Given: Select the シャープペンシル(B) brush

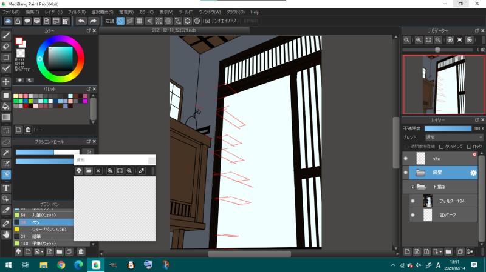Looking at the screenshot, I should coord(43,230).
